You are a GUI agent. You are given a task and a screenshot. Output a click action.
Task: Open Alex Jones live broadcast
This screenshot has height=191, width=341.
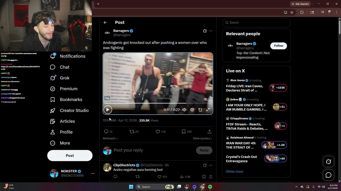pyautogui.click(x=256, y=85)
